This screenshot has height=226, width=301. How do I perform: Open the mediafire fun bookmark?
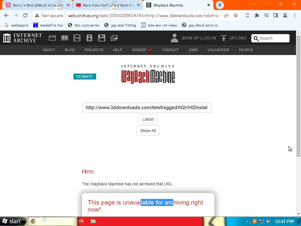click(48, 25)
